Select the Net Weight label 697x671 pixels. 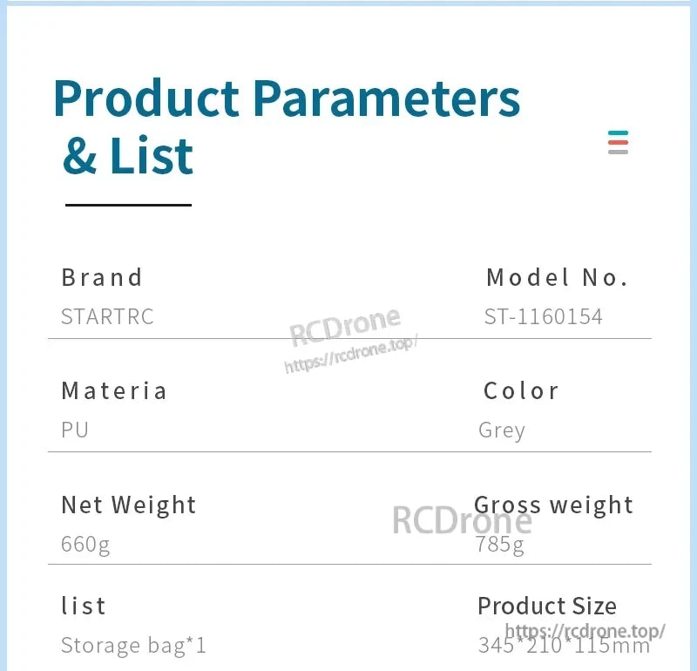coord(129,505)
